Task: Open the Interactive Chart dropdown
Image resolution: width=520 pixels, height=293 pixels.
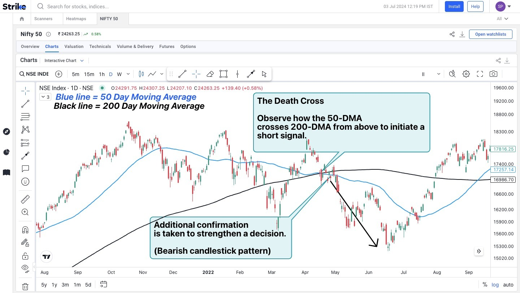Action: tap(64, 61)
